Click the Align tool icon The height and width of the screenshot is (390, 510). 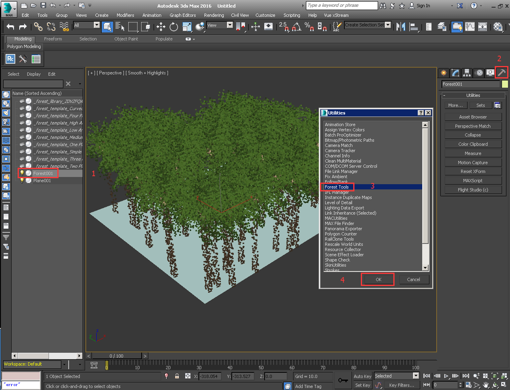[x=413, y=27]
